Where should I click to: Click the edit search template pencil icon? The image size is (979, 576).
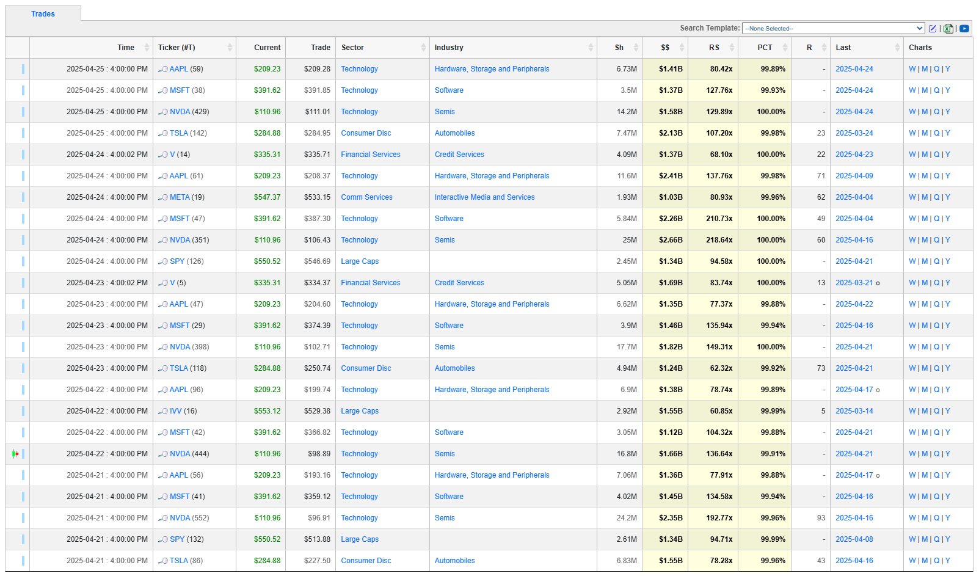pos(933,29)
